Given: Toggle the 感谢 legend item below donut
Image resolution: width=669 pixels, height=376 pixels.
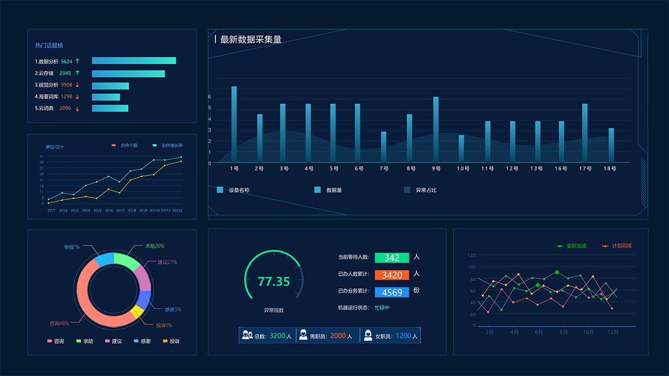Looking at the screenshot, I should coord(142,341).
